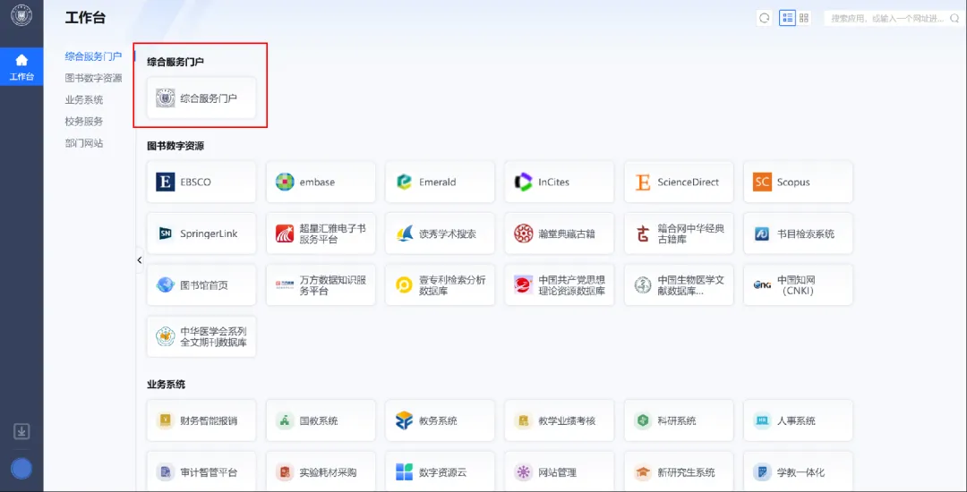Viewport: 967px width, 492px height.
Task: Open 教务系统 icon
Action: click(404, 421)
